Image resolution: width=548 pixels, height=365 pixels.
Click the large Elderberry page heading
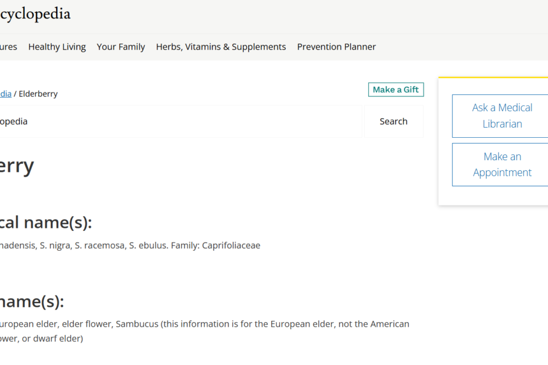click(x=16, y=166)
